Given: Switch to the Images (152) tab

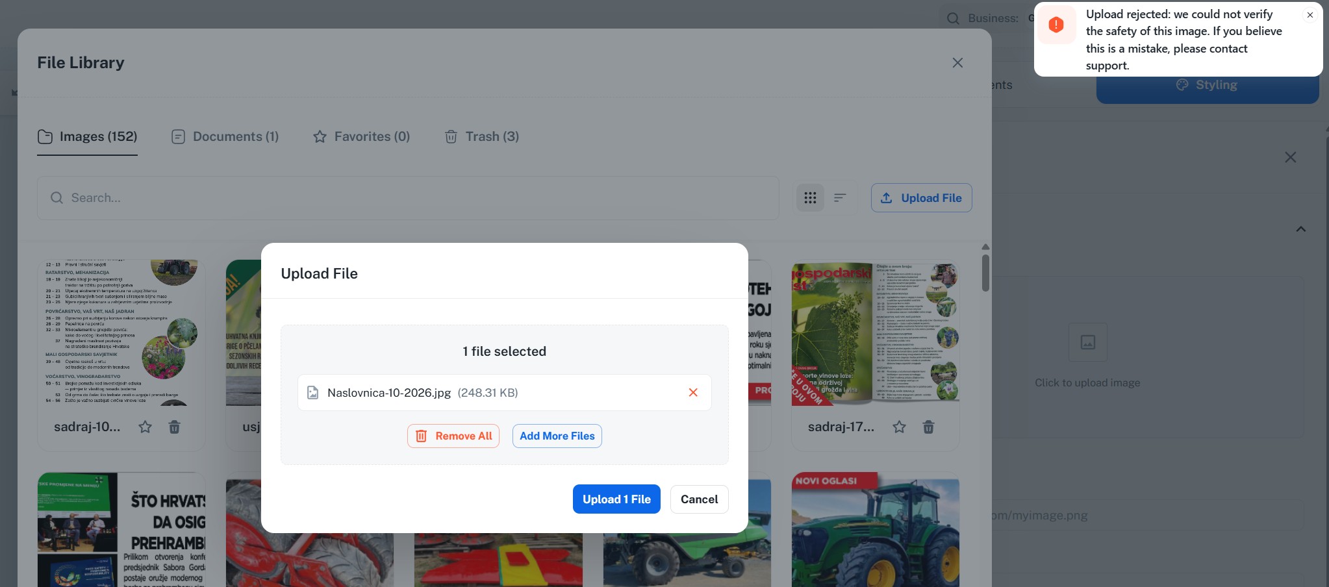Looking at the screenshot, I should (x=87, y=136).
